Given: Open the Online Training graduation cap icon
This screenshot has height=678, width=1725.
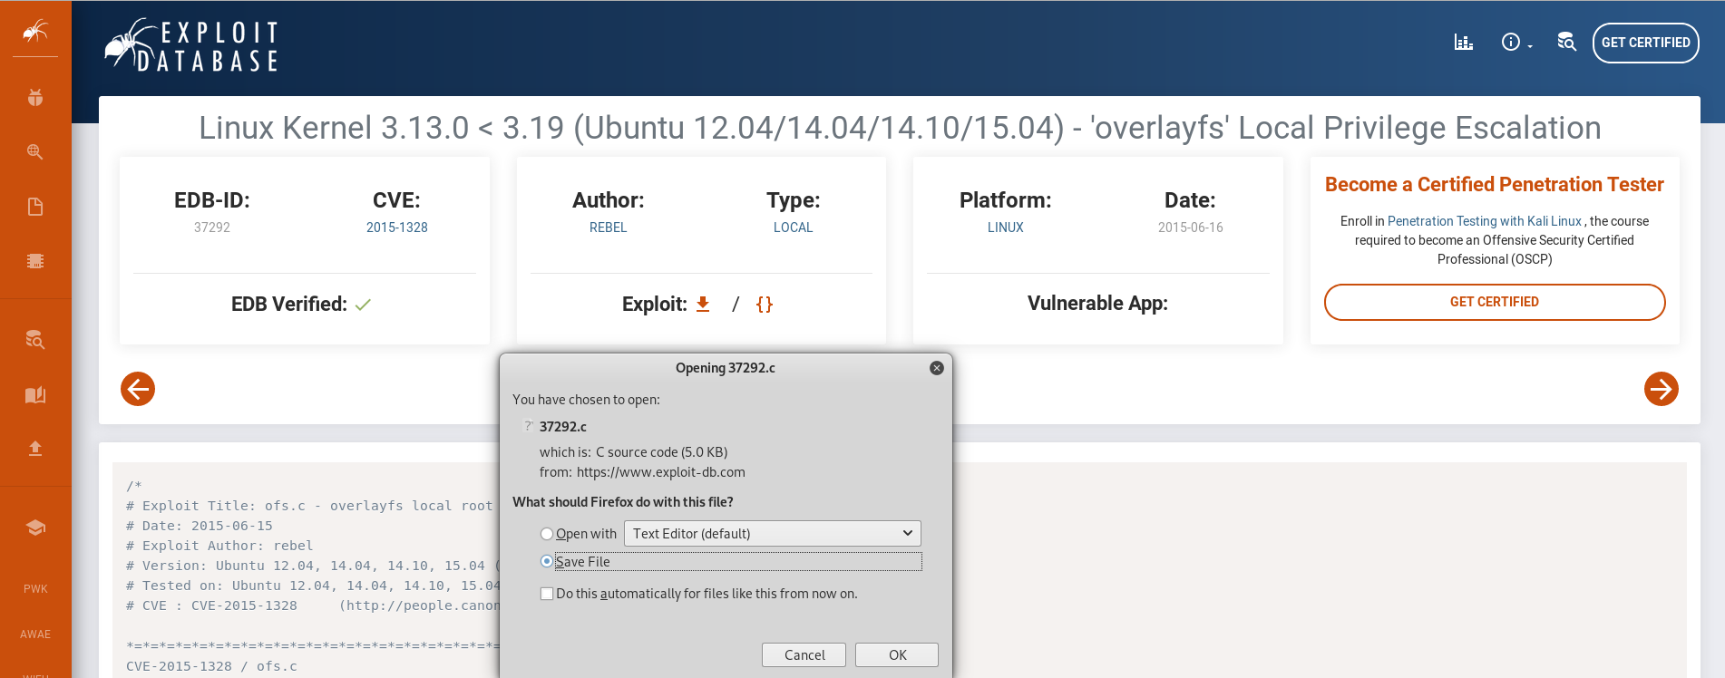Looking at the screenshot, I should click(x=35, y=528).
